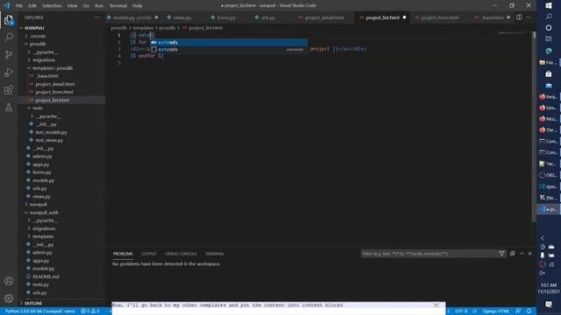The image size is (561, 315).
Task: Open Microsoft Edge from taskbar
Action: 549,51
